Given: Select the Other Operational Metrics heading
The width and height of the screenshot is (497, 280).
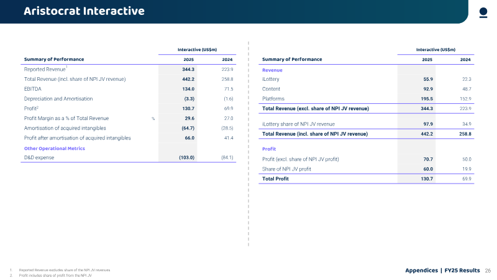Looking at the screenshot, I should coord(55,148).
